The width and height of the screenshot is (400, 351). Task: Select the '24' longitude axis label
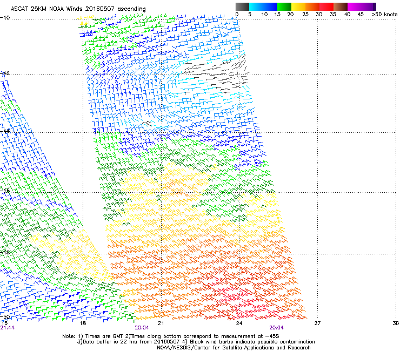pyautogui.click(x=239, y=323)
